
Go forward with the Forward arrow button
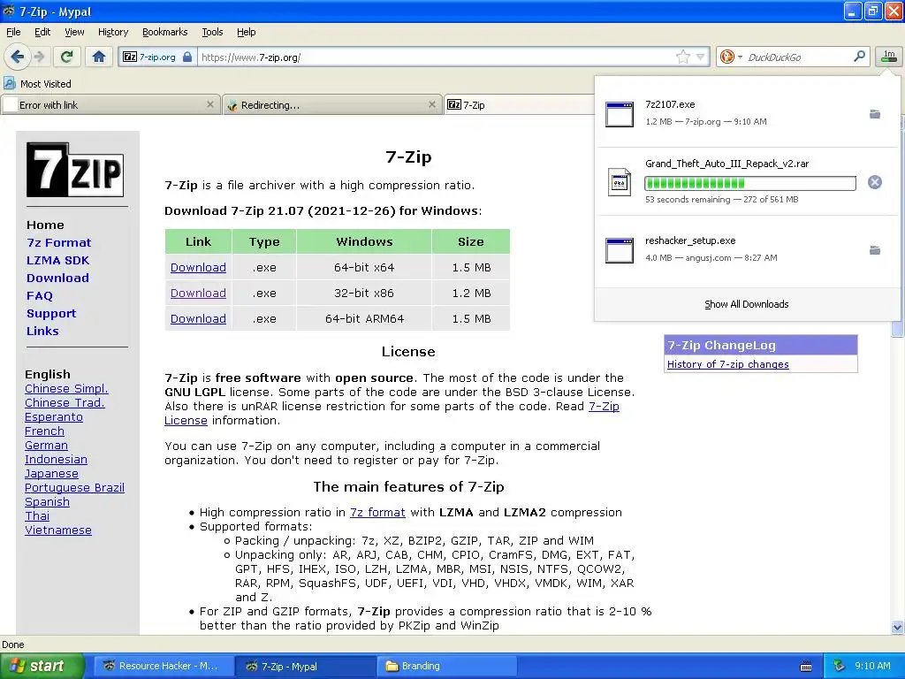pyautogui.click(x=39, y=57)
